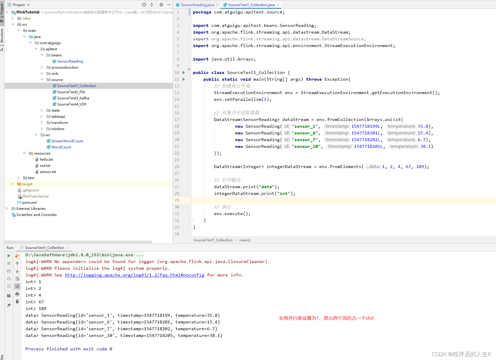Open the Project view dropdown
The width and height of the screenshot is (496, 360).
pos(28,5)
